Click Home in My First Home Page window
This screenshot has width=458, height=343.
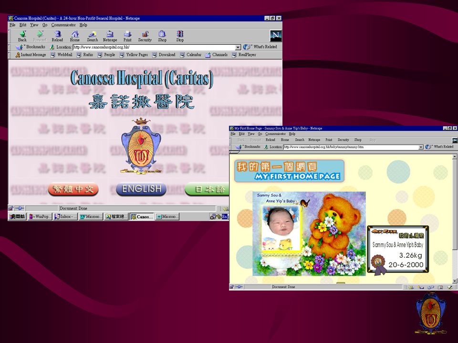click(x=285, y=140)
